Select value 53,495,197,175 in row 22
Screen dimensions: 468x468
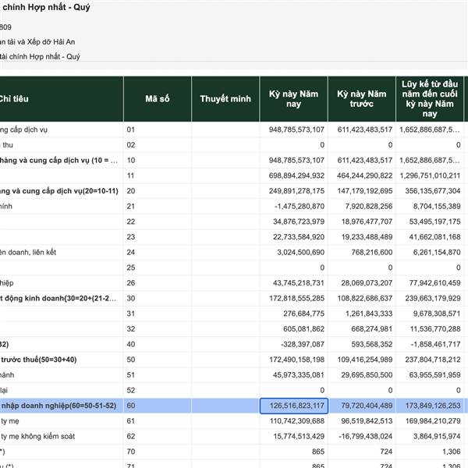pyautogui.click(x=435, y=222)
